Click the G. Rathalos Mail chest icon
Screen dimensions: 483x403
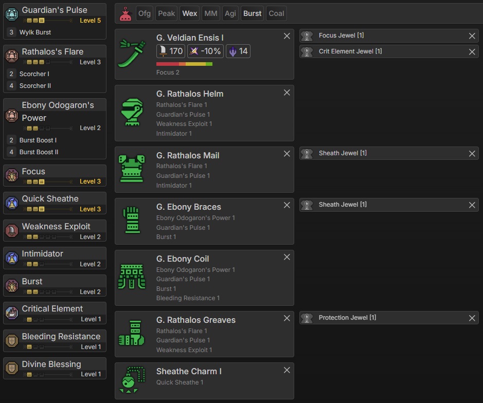point(132,169)
